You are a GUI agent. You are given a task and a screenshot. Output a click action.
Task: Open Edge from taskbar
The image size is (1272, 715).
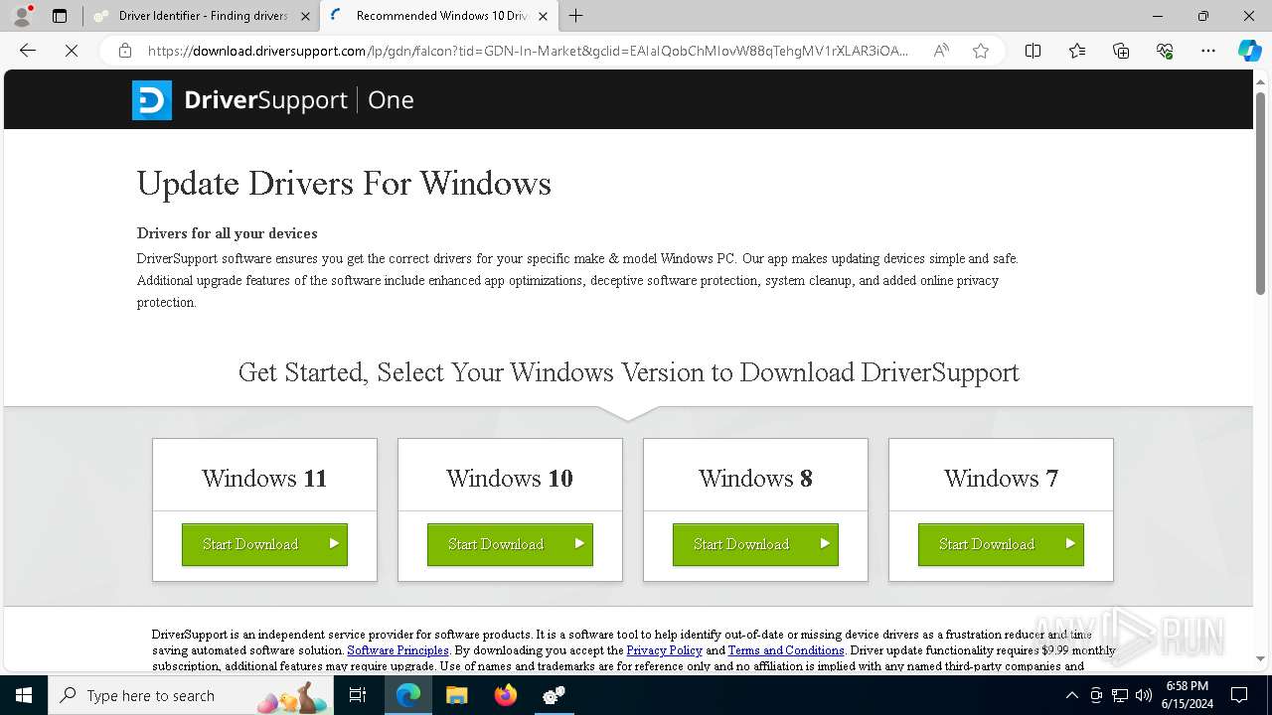[408, 695]
